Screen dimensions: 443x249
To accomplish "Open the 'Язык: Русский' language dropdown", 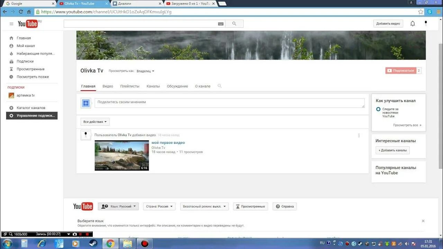I will point(118,206).
